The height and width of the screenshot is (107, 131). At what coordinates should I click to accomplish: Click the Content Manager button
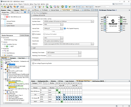pos(25,35)
